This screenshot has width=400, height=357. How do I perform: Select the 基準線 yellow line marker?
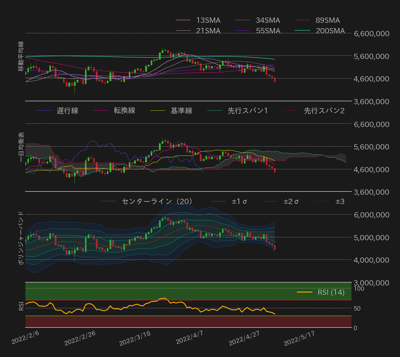point(158,111)
